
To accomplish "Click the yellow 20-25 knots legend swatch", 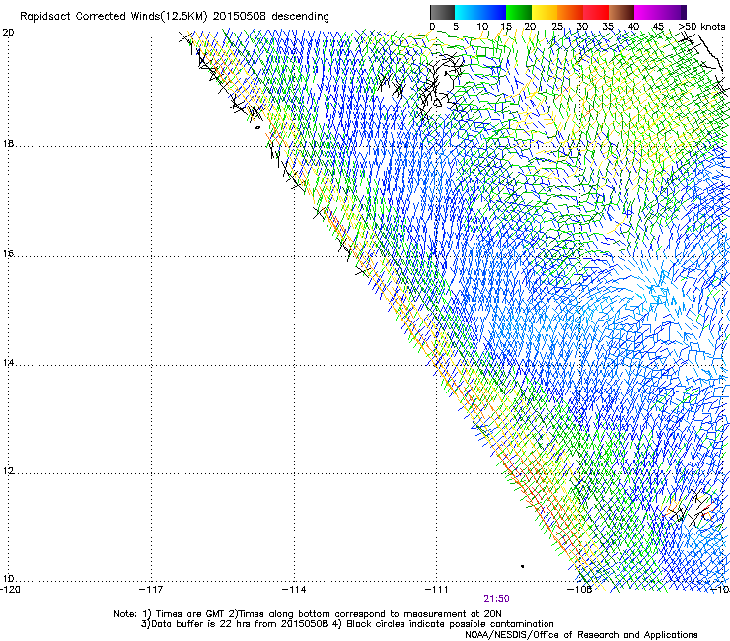I will [545, 13].
